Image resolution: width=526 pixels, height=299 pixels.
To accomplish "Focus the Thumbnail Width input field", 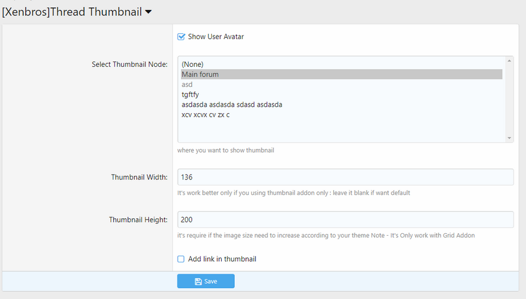I will click(345, 177).
